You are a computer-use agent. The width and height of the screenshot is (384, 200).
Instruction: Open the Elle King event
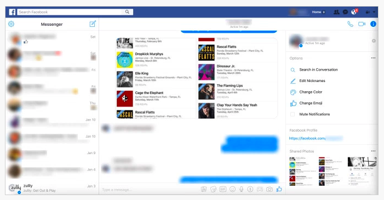[156, 79]
